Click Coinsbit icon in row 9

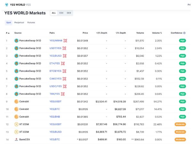point(16,101)
